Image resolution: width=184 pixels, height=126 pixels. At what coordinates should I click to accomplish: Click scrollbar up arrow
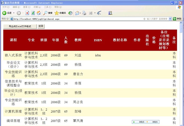click(x=181, y=23)
